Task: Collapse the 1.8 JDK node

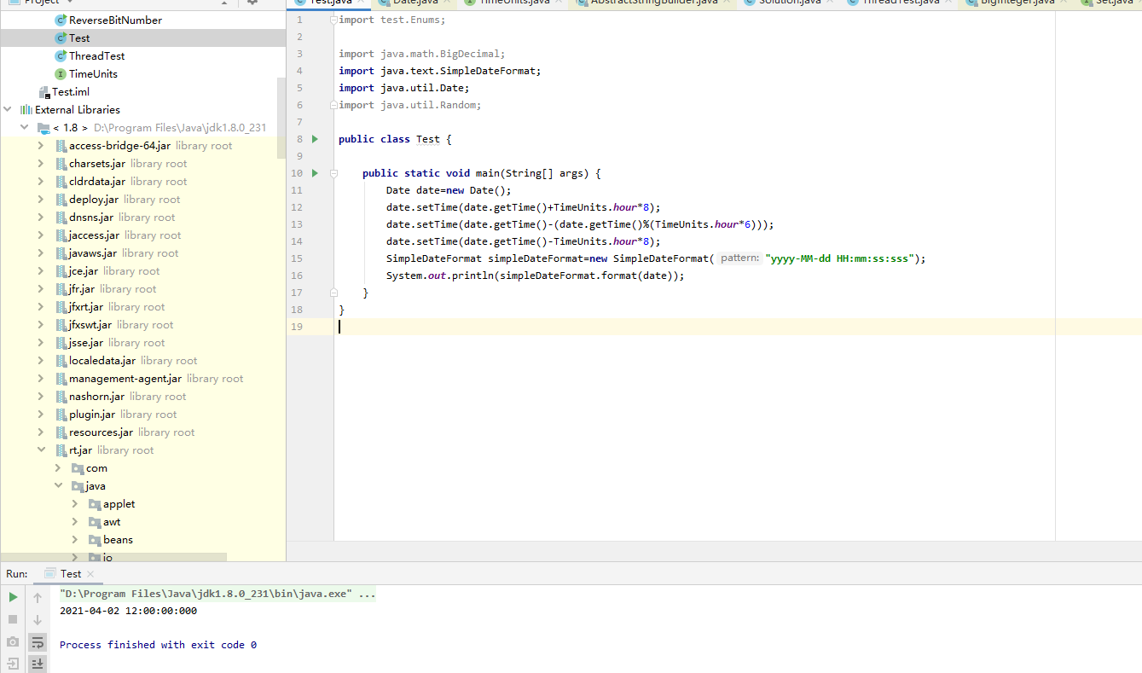Action: 25,128
